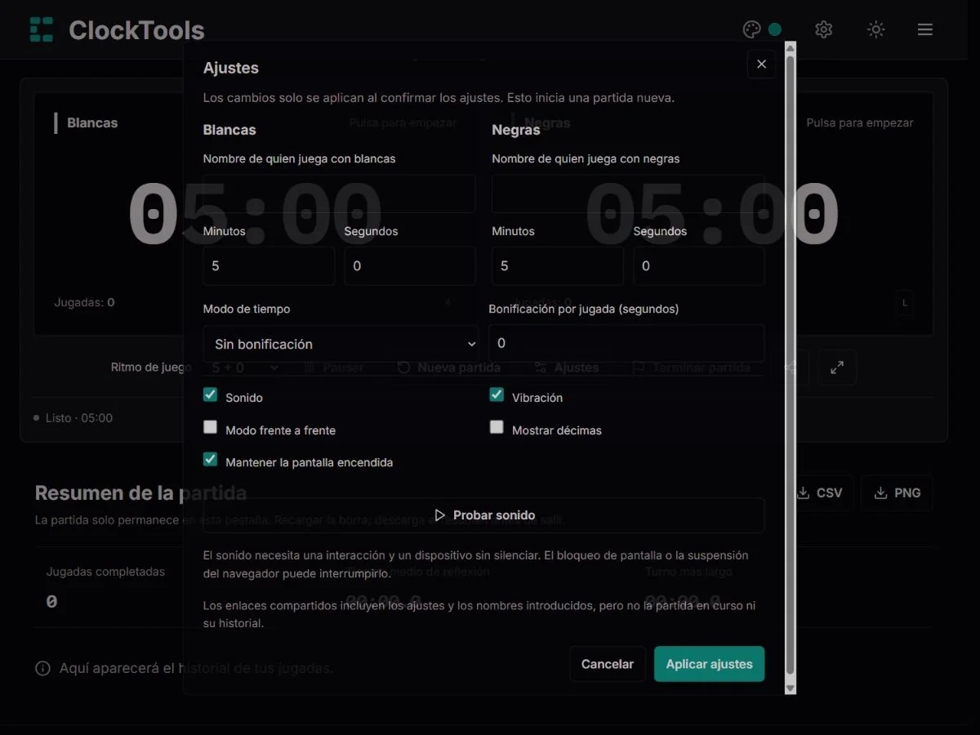Focus the Negras Segundos field
Image resolution: width=980 pixels, height=735 pixels.
pyautogui.click(x=699, y=266)
